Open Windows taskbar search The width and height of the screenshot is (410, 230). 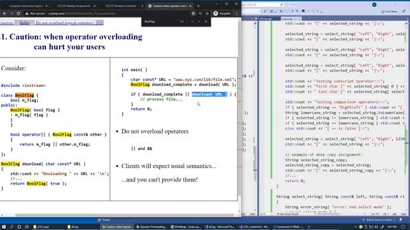click(12, 227)
